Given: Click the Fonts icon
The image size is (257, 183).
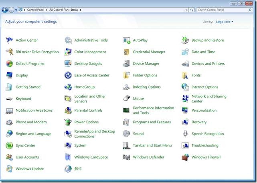Looking at the screenshot, I should pyautogui.click(x=185, y=75).
